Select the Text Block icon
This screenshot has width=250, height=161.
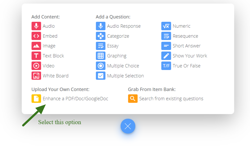point(36,56)
